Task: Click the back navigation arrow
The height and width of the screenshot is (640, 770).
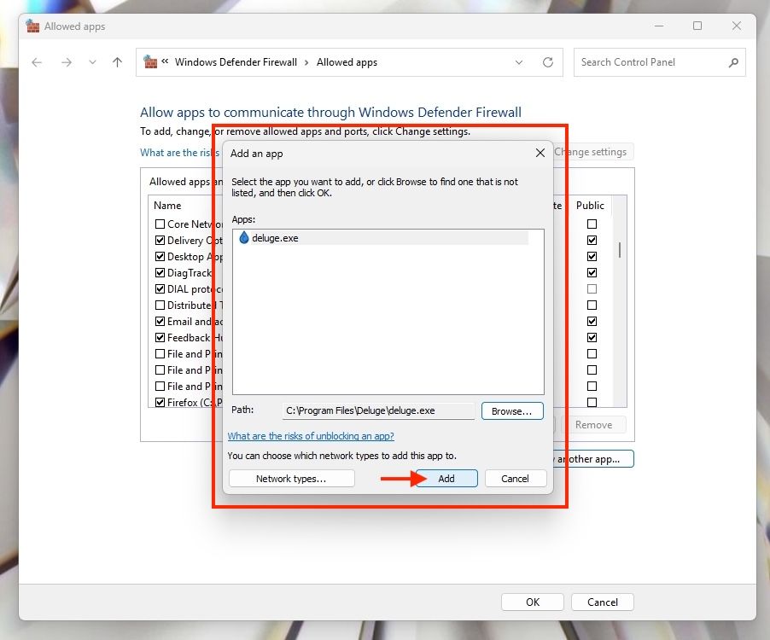Action: coord(37,62)
